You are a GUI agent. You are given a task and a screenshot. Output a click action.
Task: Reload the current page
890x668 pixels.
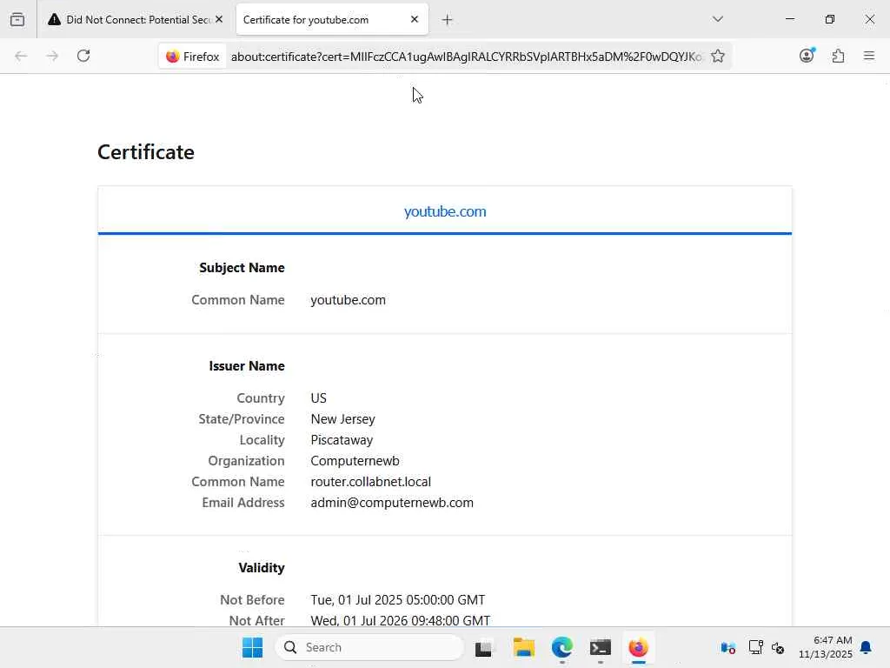[x=83, y=56]
